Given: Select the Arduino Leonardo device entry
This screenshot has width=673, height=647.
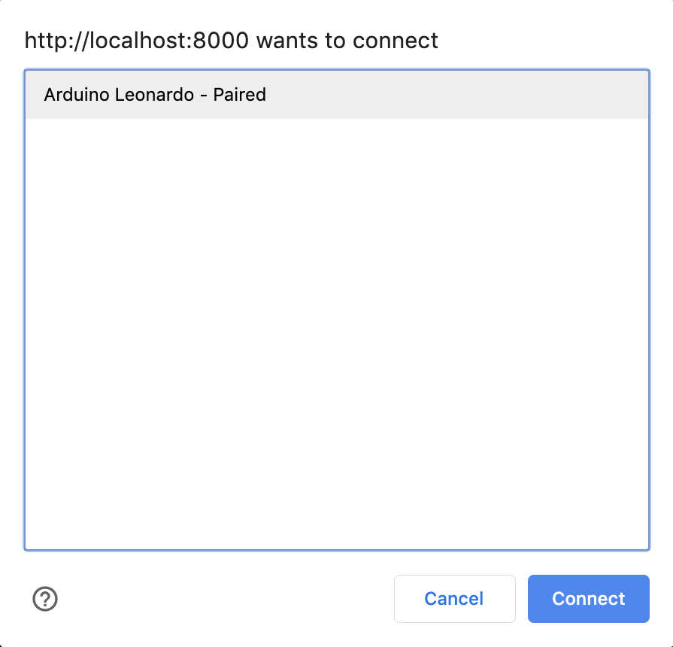Looking at the screenshot, I should click(337, 95).
